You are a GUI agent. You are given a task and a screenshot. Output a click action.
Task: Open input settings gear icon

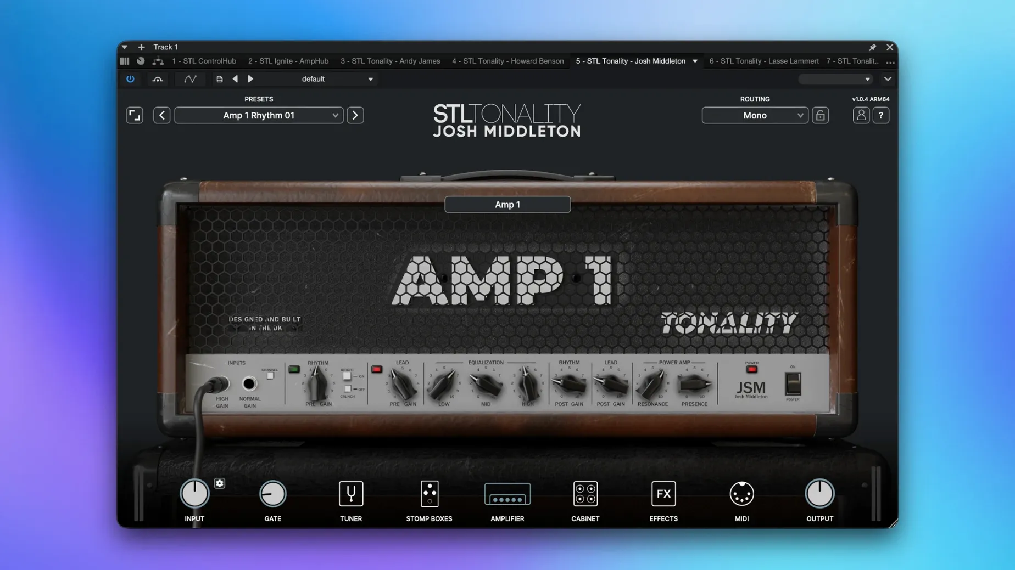click(x=220, y=483)
